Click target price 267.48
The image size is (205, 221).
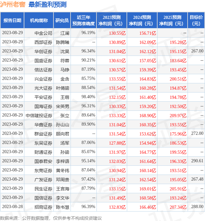click(x=197, y=179)
